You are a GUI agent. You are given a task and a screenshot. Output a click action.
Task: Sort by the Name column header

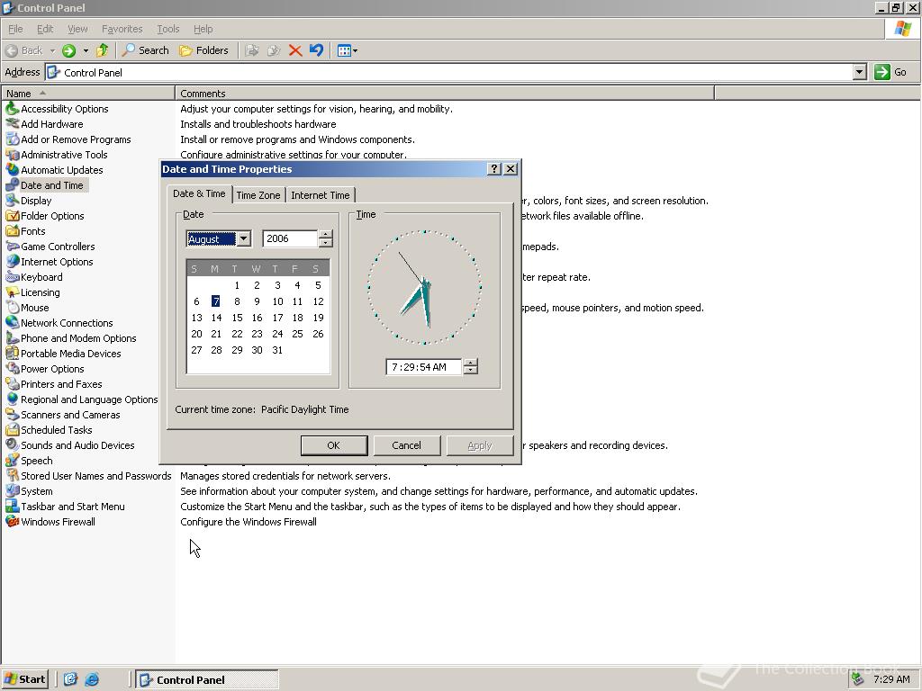[x=88, y=94]
